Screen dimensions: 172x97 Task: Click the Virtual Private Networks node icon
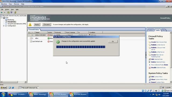(x=6, y=24)
